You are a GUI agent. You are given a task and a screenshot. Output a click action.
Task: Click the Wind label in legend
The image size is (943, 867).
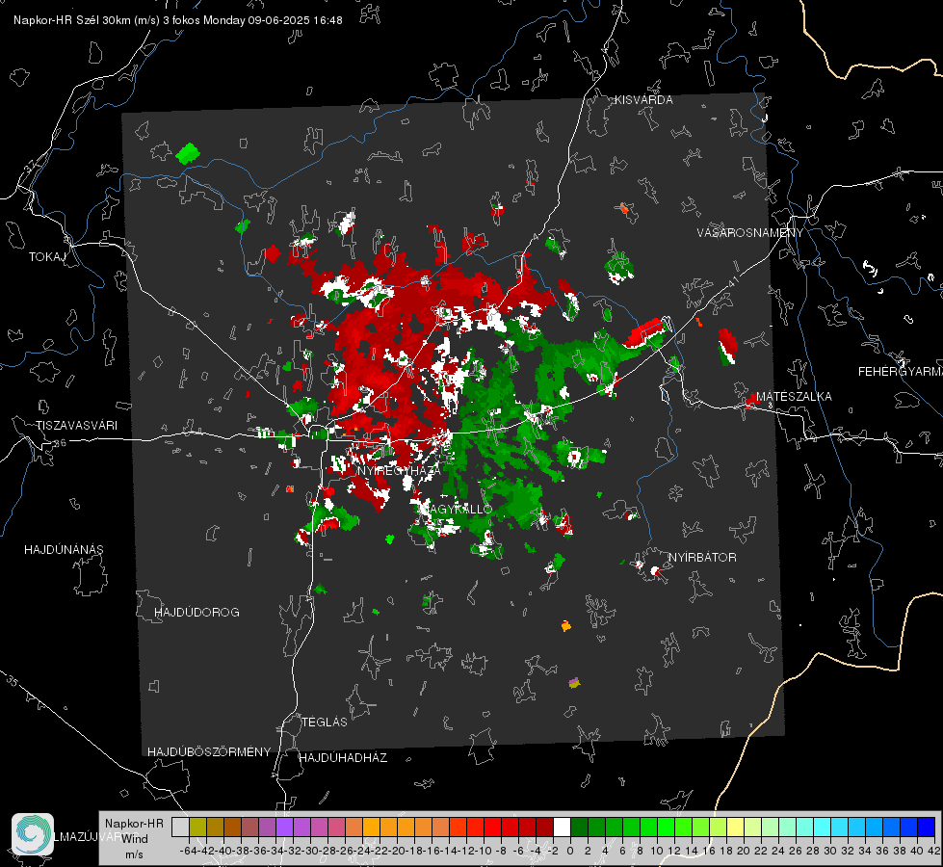point(135,839)
